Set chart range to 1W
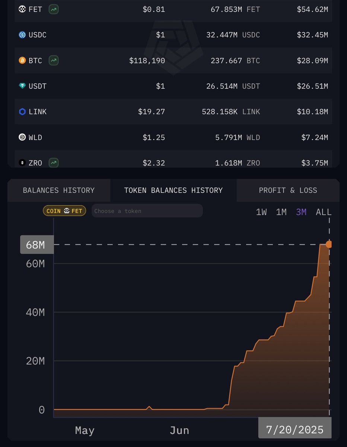The width and height of the screenshot is (347, 447). pos(261,212)
